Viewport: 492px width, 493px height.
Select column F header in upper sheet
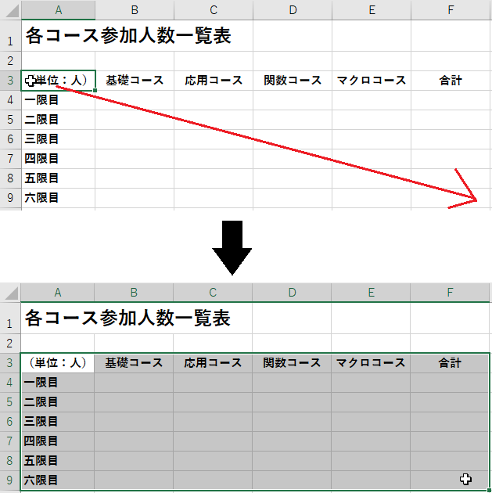tap(451, 10)
